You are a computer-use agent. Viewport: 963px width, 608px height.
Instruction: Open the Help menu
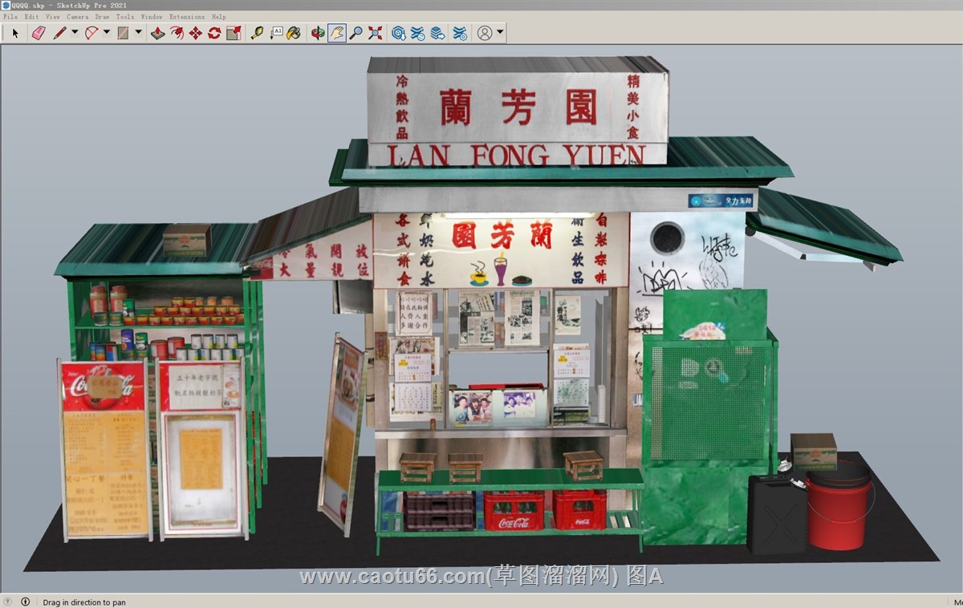click(x=219, y=16)
